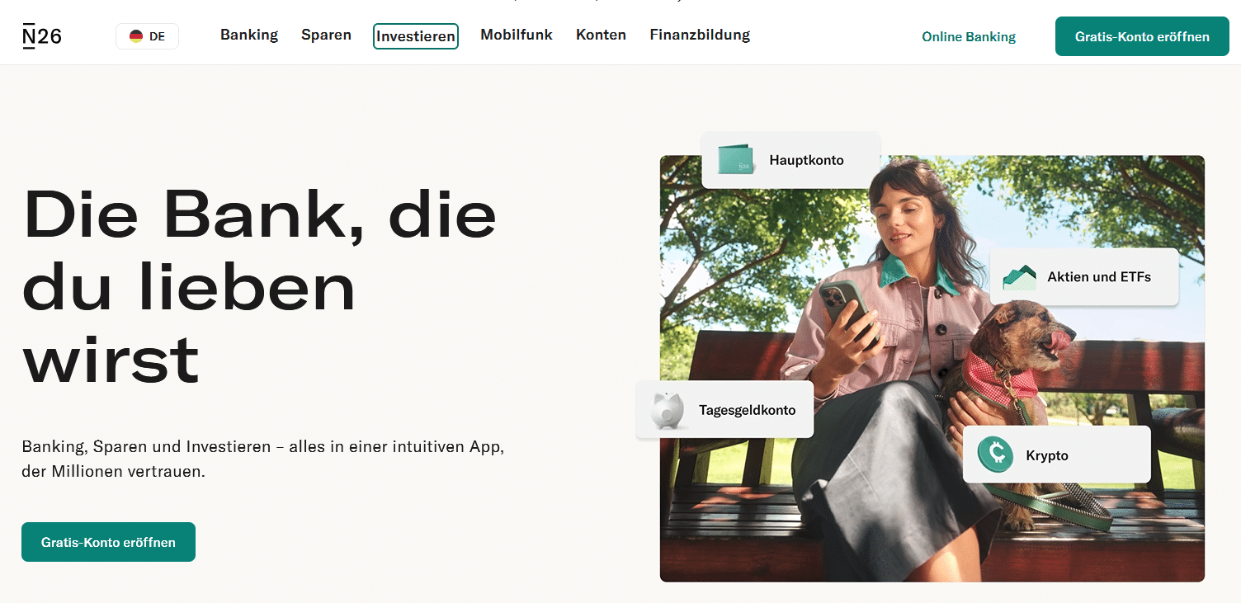
Task: Expand the Konten navigation menu
Action: [602, 35]
